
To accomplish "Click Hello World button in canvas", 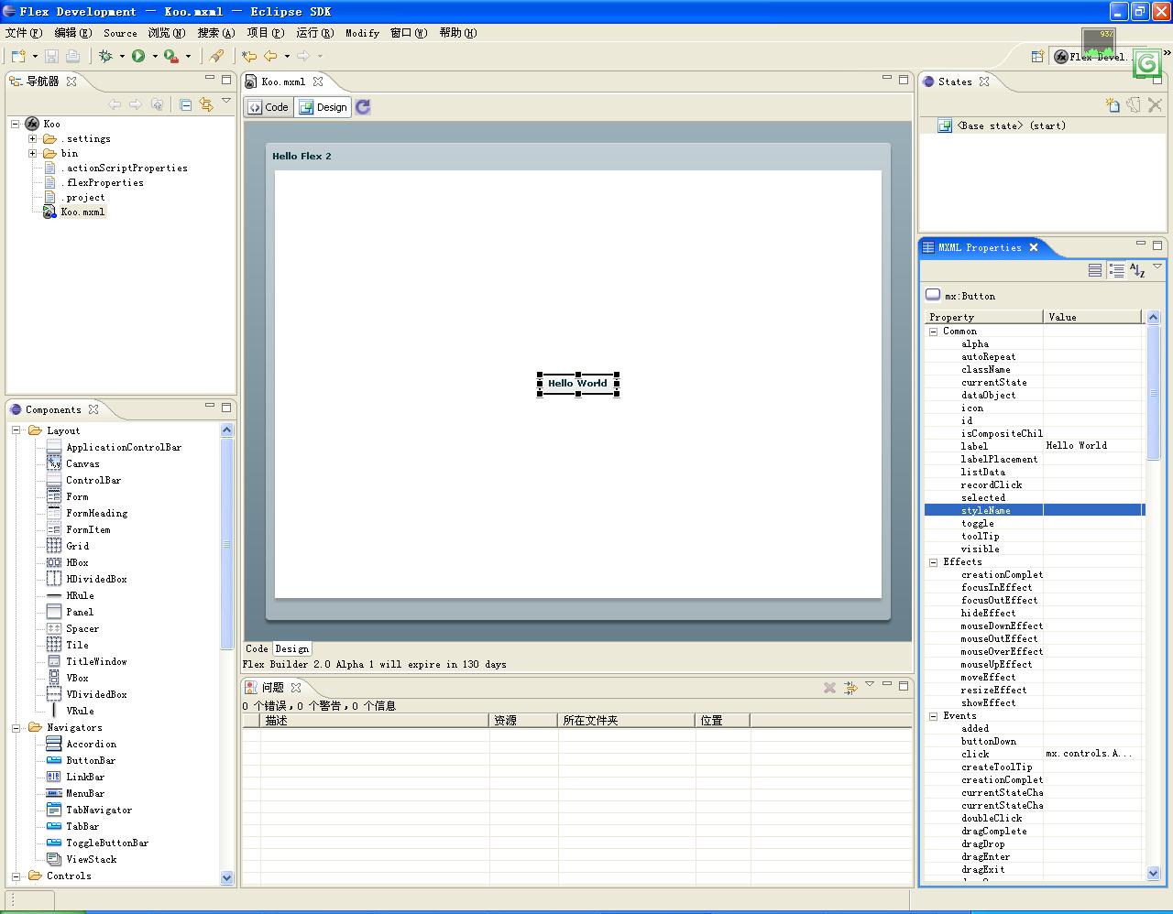I will click(x=578, y=384).
